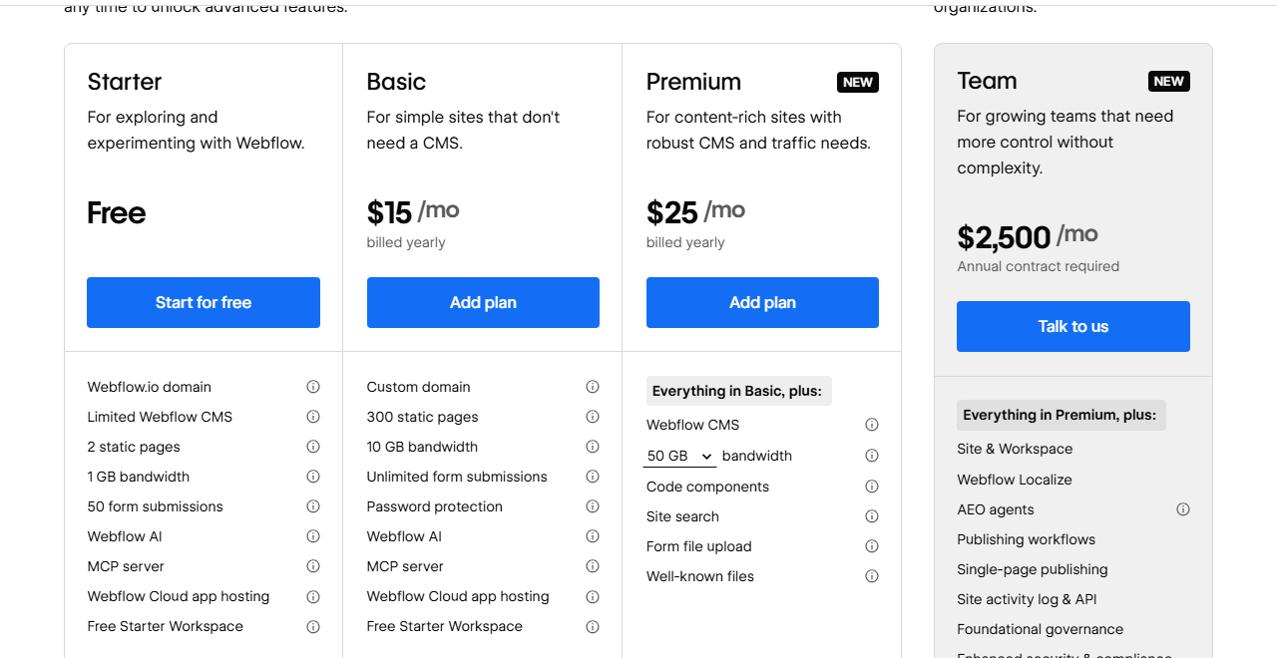Show info for Well-known files
Screen dimensions: 1277x658
click(872, 576)
